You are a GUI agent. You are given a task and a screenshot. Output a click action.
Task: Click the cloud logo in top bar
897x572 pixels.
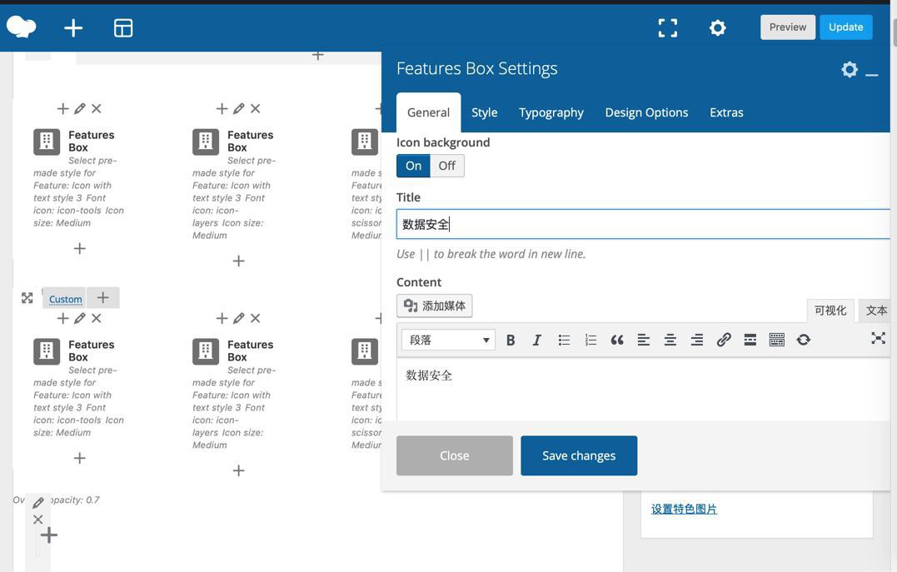point(21,27)
